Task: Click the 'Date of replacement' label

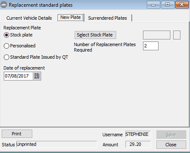Action: pos(24,68)
